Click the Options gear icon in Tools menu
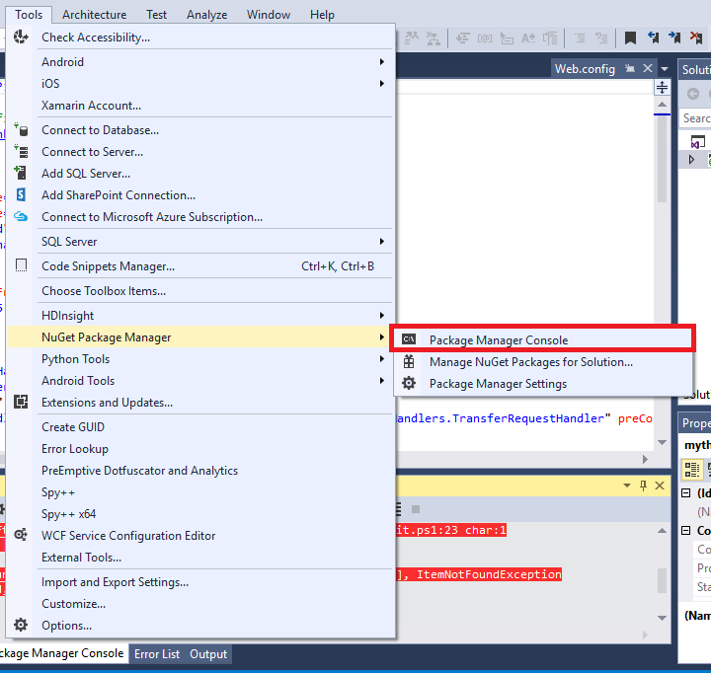Viewport: 711px width, 673px height. tap(21, 625)
